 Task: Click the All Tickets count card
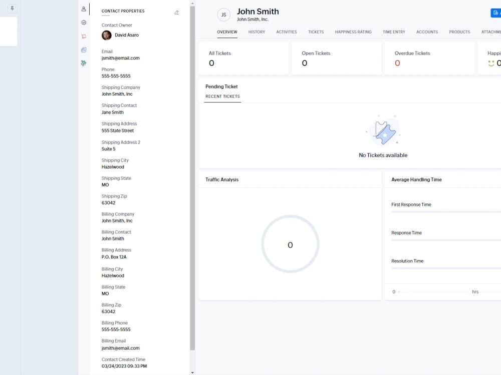pyautogui.click(x=243, y=58)
